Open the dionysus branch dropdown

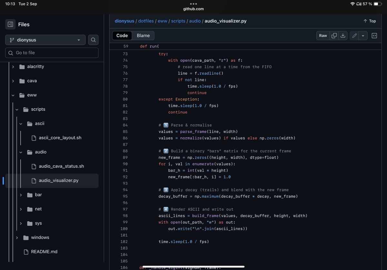coord(45,40)
